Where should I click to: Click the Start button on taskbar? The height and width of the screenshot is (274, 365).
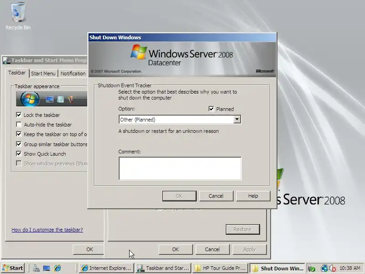click(13, 268)
